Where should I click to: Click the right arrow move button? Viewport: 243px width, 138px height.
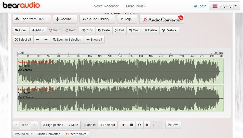pos(46,40)
